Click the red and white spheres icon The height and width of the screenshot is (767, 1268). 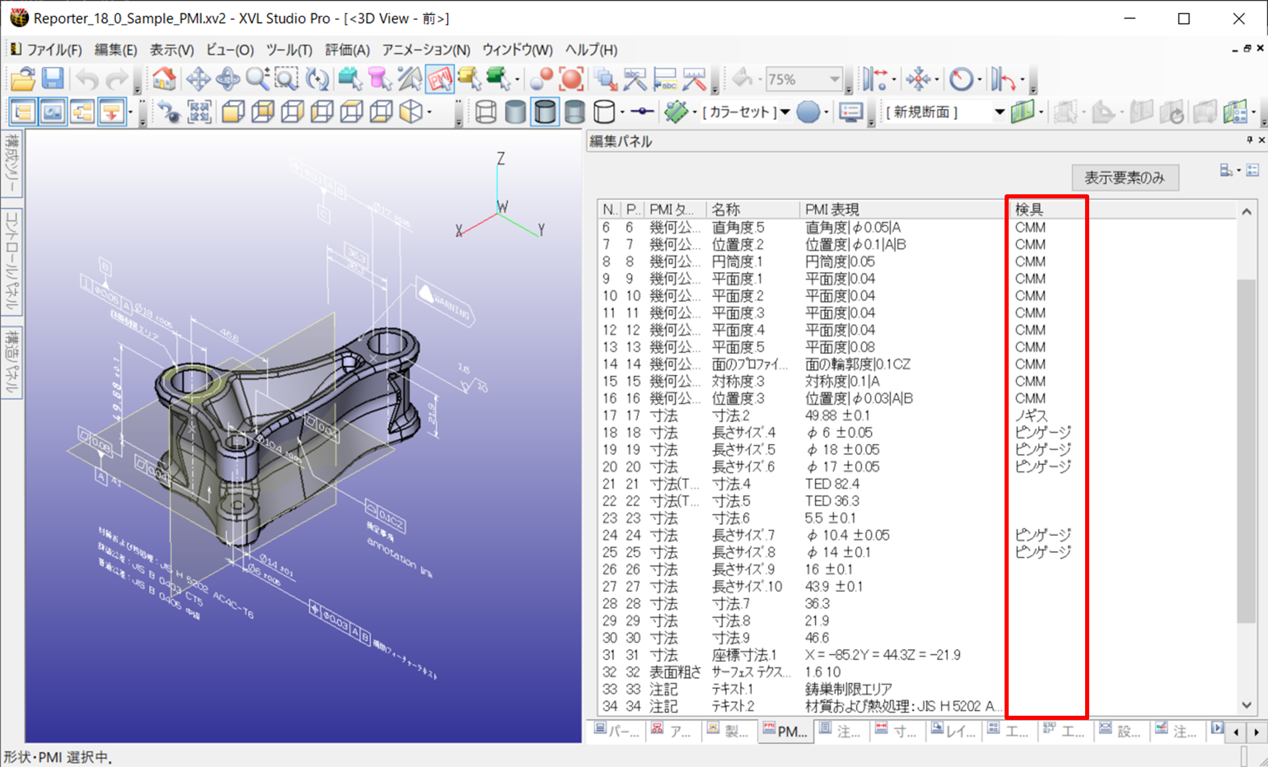tap(542, 80)
